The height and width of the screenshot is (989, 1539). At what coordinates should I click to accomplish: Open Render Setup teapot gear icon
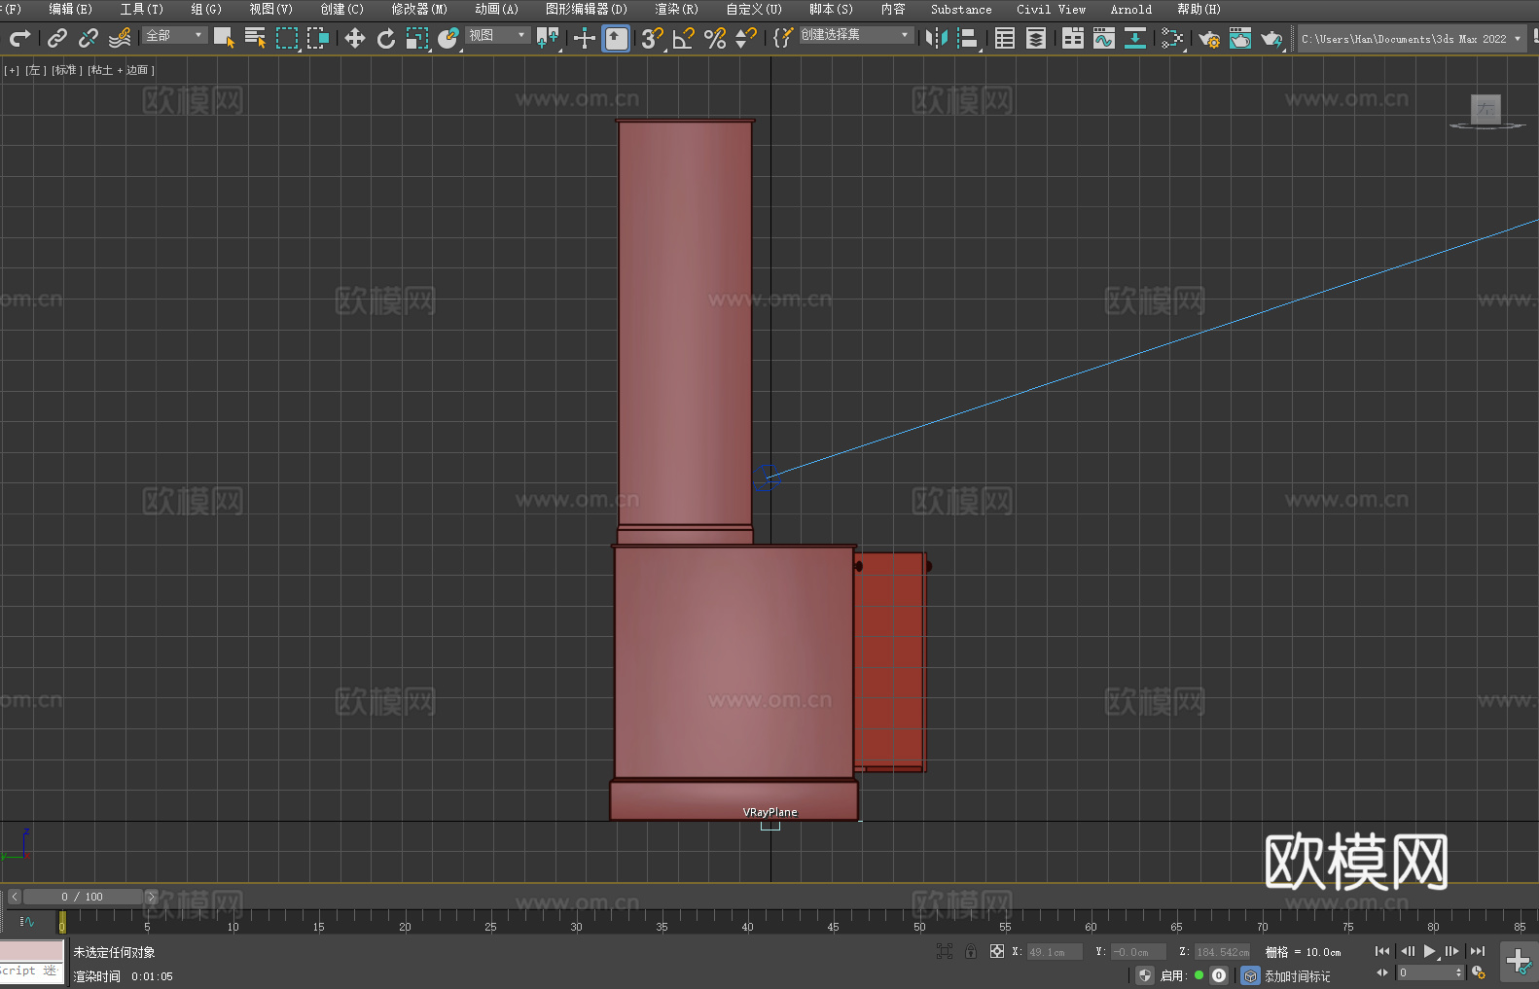tap(1209, 38)
